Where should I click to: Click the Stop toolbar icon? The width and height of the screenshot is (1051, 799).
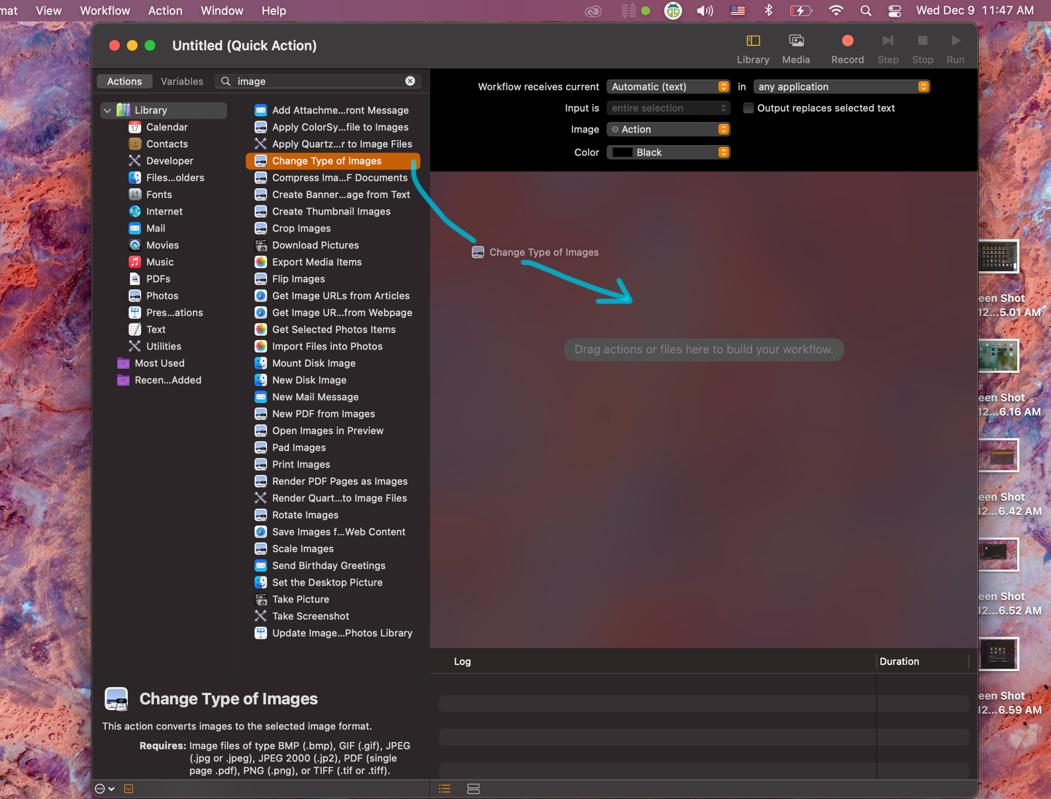(923, 41)
